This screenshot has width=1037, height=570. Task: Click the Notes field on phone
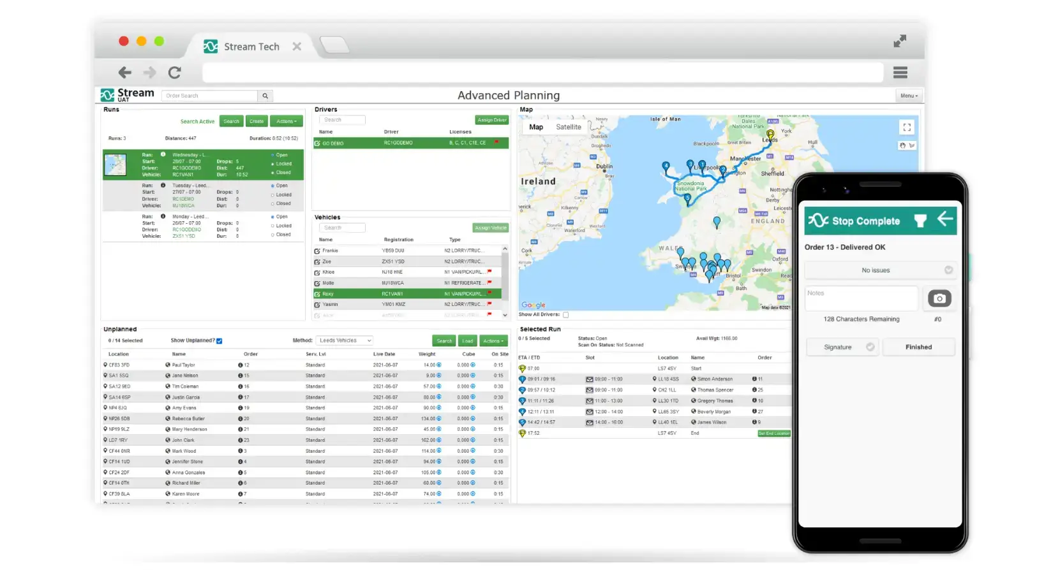click(862, 298)
